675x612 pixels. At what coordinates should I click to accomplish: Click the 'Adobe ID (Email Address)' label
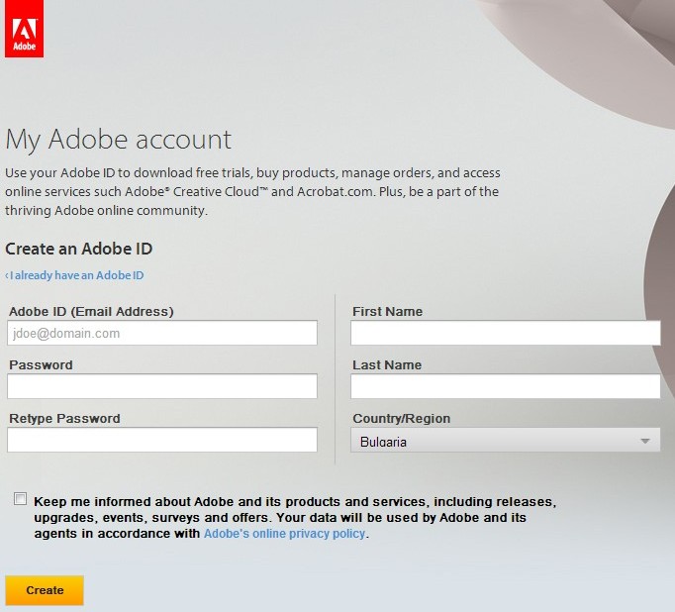[x=91, y=311]
